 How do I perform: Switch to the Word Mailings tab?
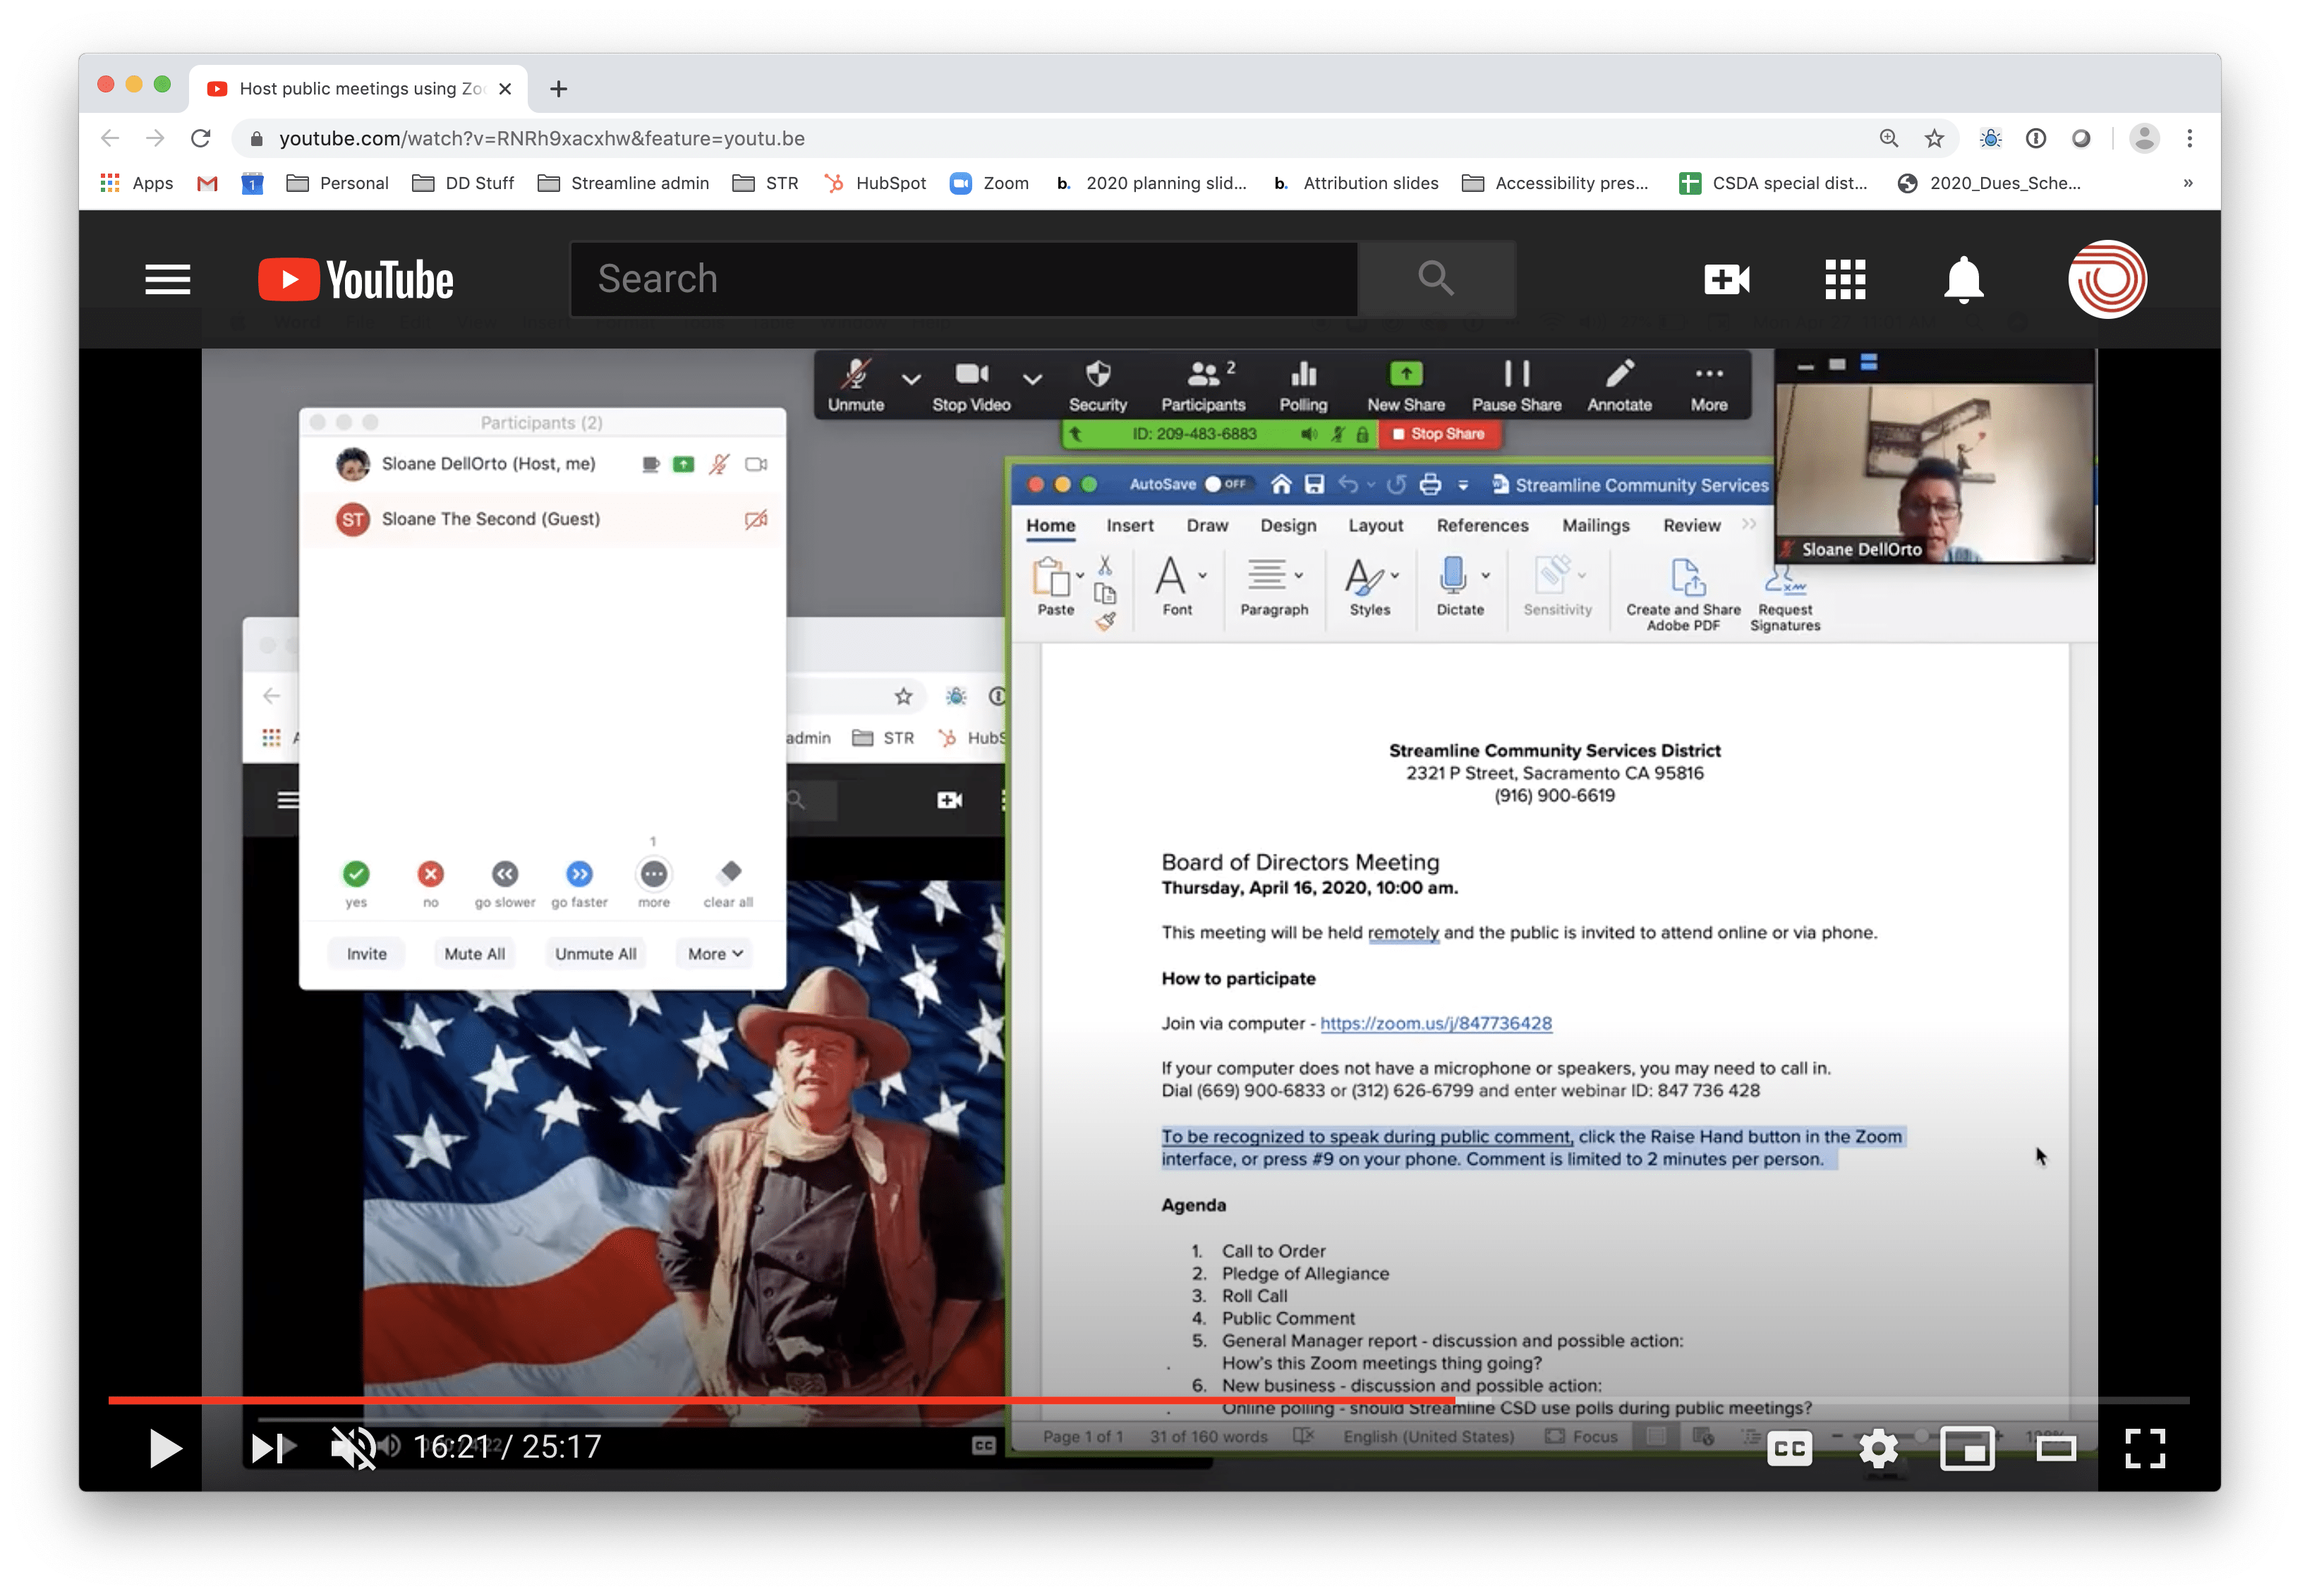[1596, 526]
